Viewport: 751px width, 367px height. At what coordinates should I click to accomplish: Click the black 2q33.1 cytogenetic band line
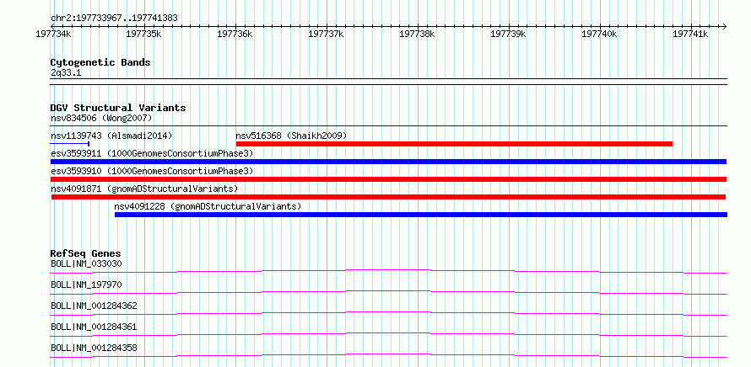coord(388,82)
